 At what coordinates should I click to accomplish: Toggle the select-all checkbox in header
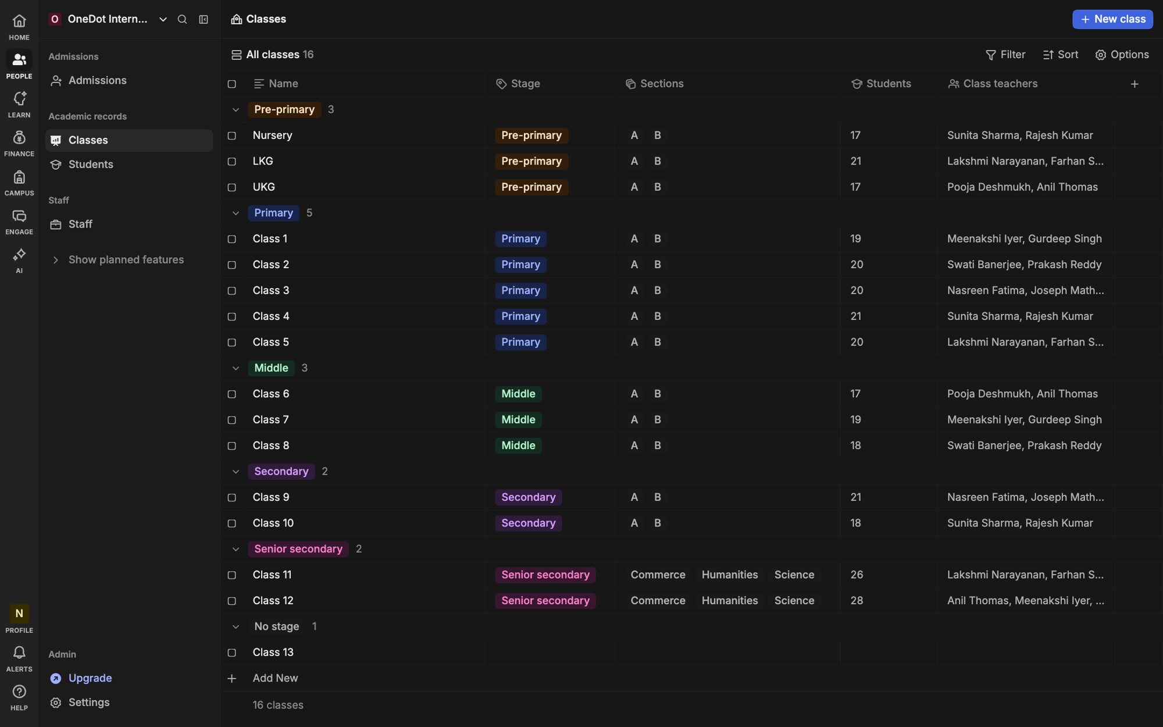pos(231,84)
